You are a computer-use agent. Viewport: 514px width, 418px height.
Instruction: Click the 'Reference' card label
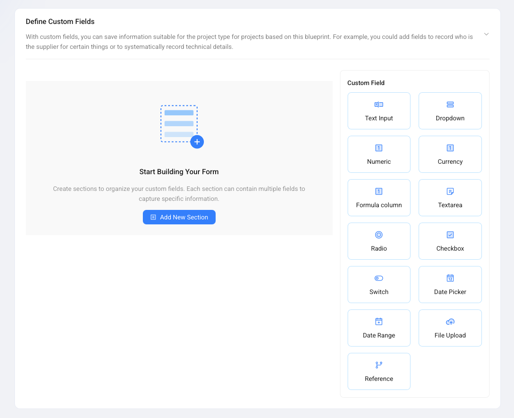click(x=379, y=379)
